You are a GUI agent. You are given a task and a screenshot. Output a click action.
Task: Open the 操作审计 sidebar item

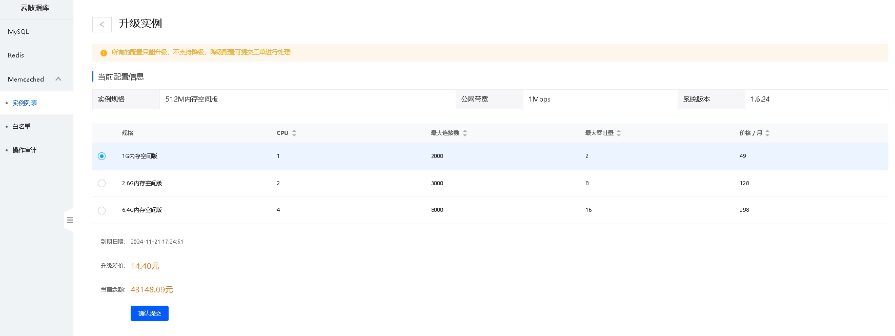pyautogui.click(x=24, y=150)
